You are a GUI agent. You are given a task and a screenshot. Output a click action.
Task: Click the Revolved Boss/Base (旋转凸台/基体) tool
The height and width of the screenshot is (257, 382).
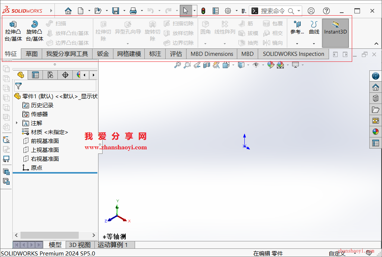(34, 31)
